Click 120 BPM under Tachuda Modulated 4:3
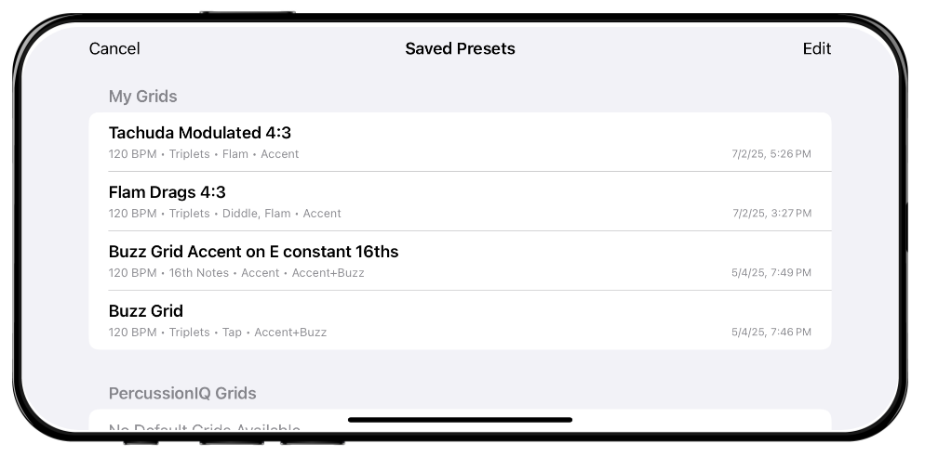The image size is (925, 457). [x=132, y=154]
